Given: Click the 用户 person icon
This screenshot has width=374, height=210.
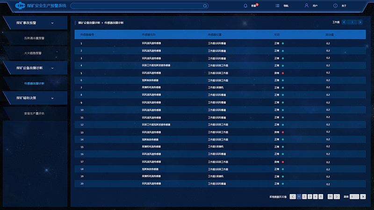Looking at the screenshot, I should 307,6.
